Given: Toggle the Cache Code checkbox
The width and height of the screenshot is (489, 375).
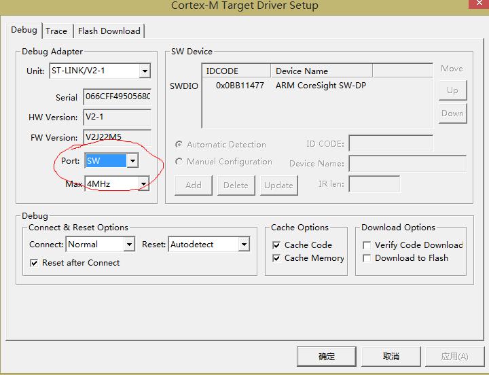Looking at the screenshot, I should pos(276,245).
